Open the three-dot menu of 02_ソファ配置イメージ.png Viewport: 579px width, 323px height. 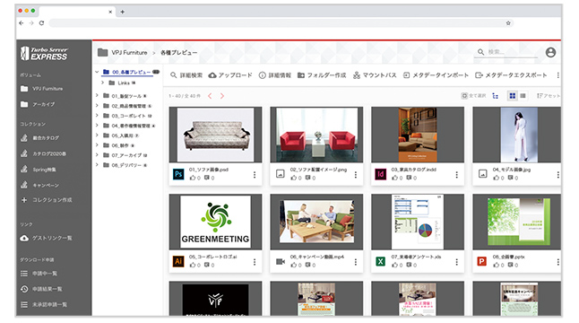pyautogui.click(x=356, y=174)
